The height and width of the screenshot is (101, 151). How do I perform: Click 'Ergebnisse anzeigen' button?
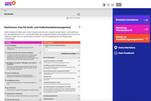(x=70, y=53)
